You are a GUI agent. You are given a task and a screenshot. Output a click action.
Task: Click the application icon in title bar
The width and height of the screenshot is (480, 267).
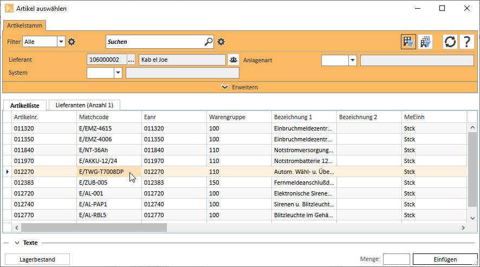click(x=9, y=8)
